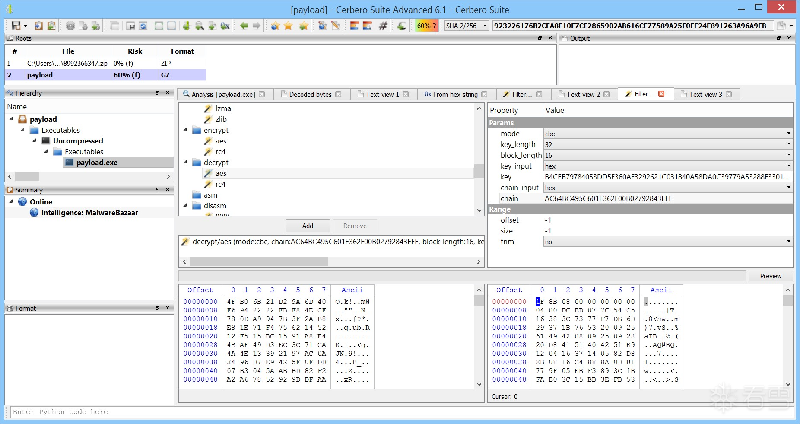Go back with the green left arrow
This screenshot has width=800, height=424.
tap(244, 26)
